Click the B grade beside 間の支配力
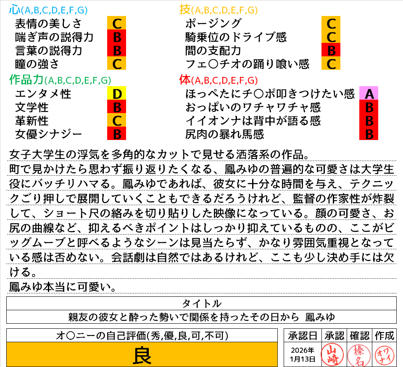The width and height of the screenshot is (403, 367). (x=331, y=50)
